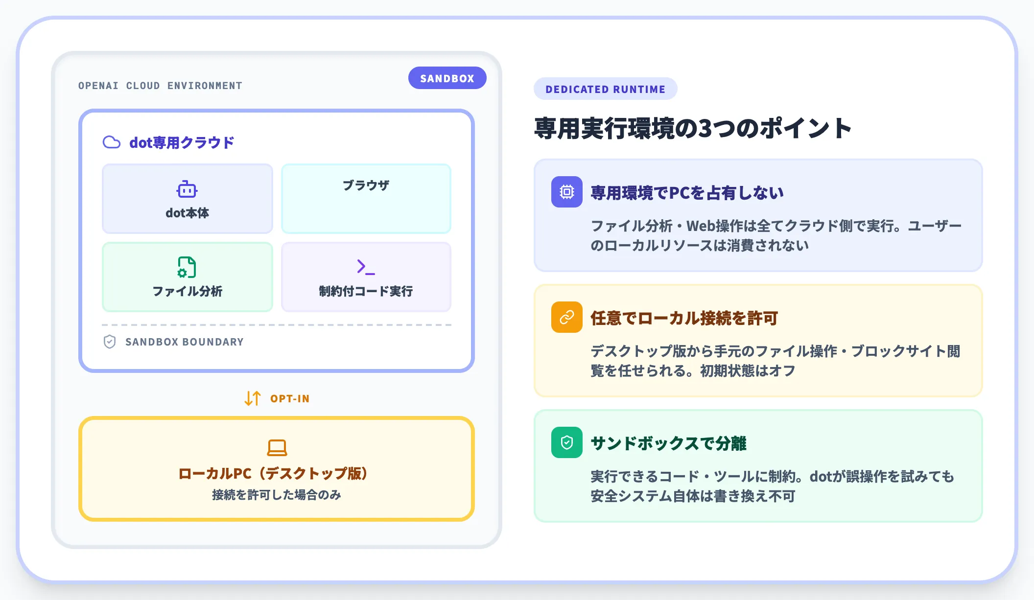Click the purple chip icon
Image resolution: width=1034 pixels, height=600 pixels.
tap(567, 192)
